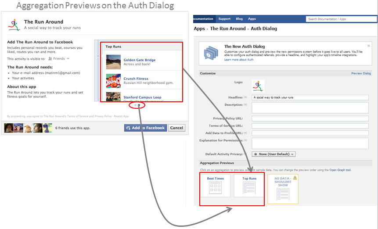Open the Support tab
378x229 pixels.
pos(224,19)
